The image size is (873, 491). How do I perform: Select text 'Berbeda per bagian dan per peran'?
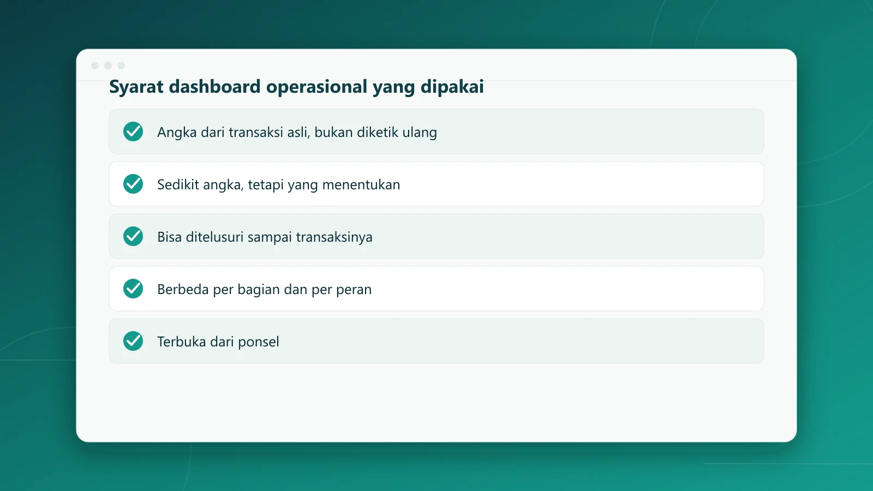(264, 290)
